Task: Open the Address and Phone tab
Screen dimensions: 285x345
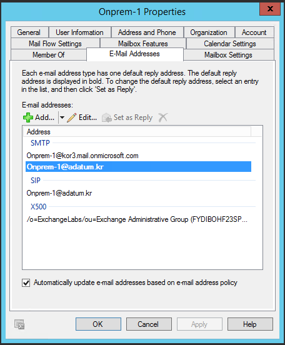Action: click(x=147, y=32)
